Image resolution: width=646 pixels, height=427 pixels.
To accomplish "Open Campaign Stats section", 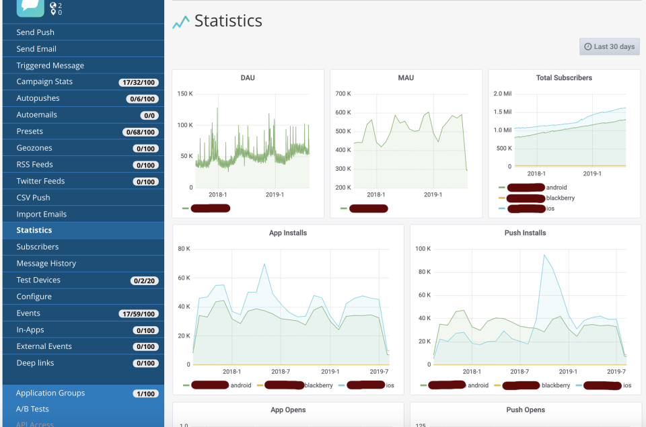I will click(44, 82).
